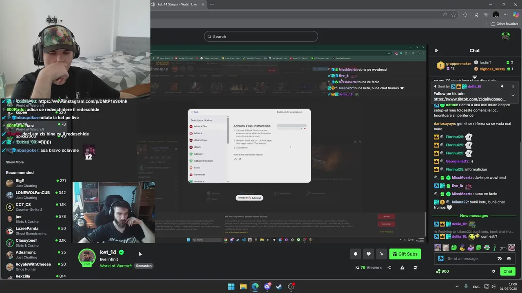
Task: Open the pinned tiktok.com link
Action: coord(470,99)
